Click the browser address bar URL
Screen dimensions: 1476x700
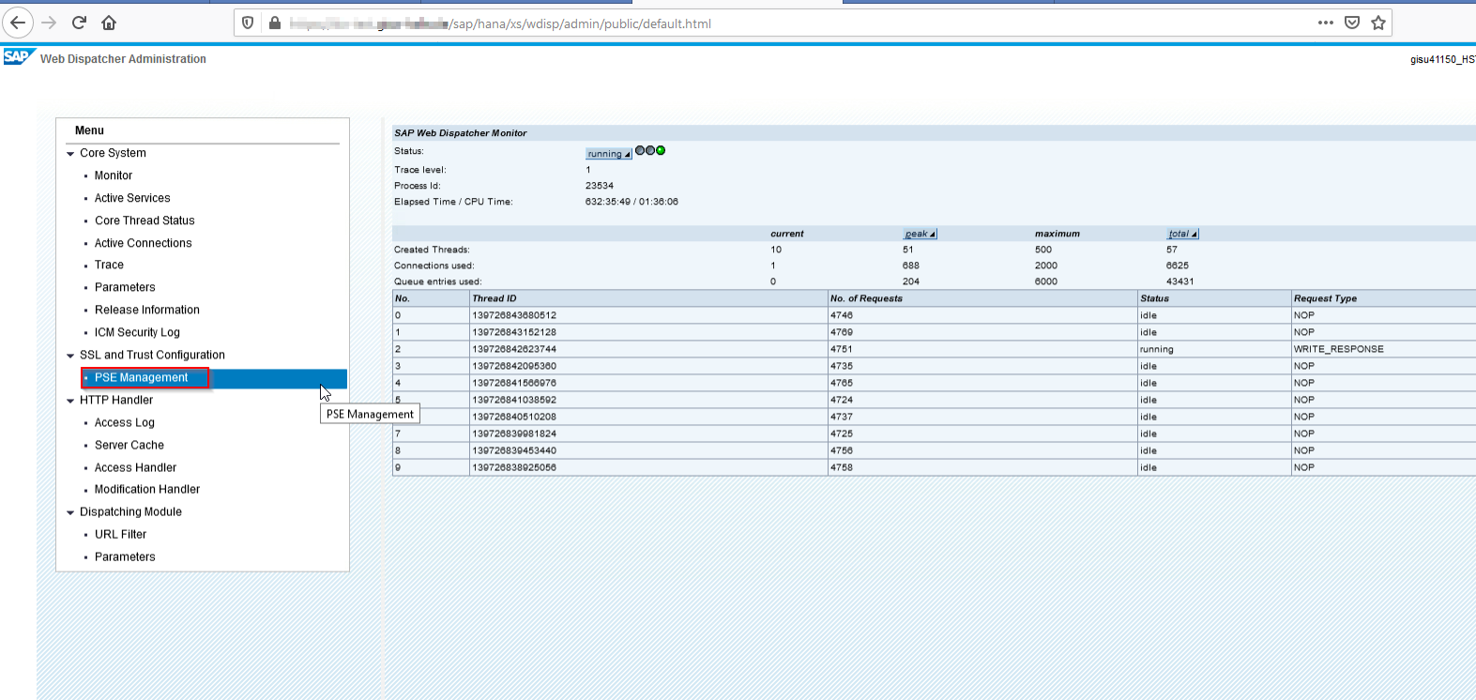click(582, 23)
